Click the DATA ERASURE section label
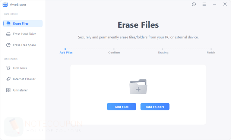Image resolution: width=231 pixels, height=140 pixels. [x=11, y=14]
